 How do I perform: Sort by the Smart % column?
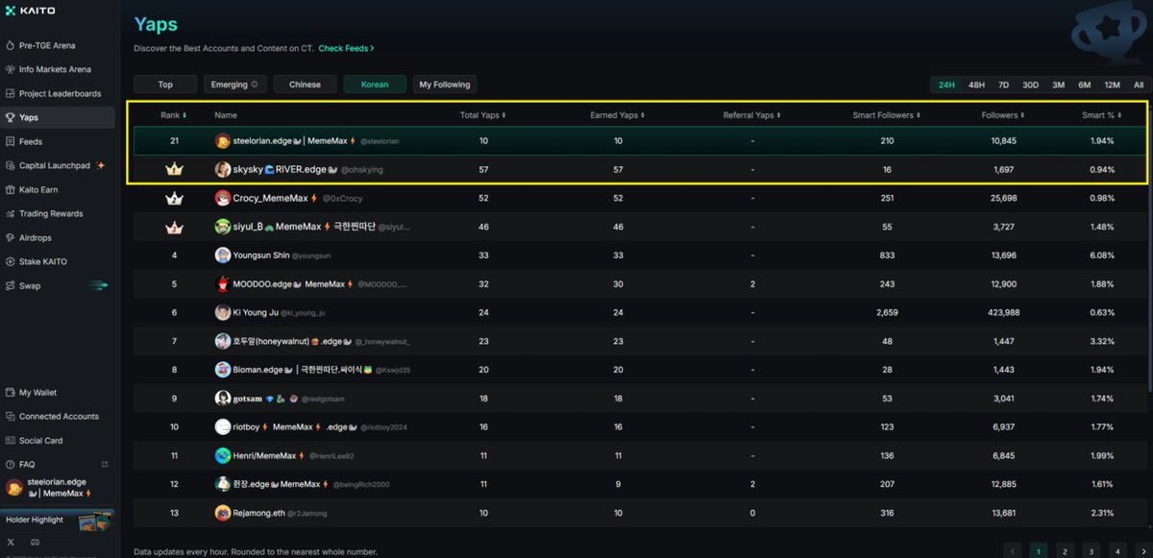(x=1101, y=115)
